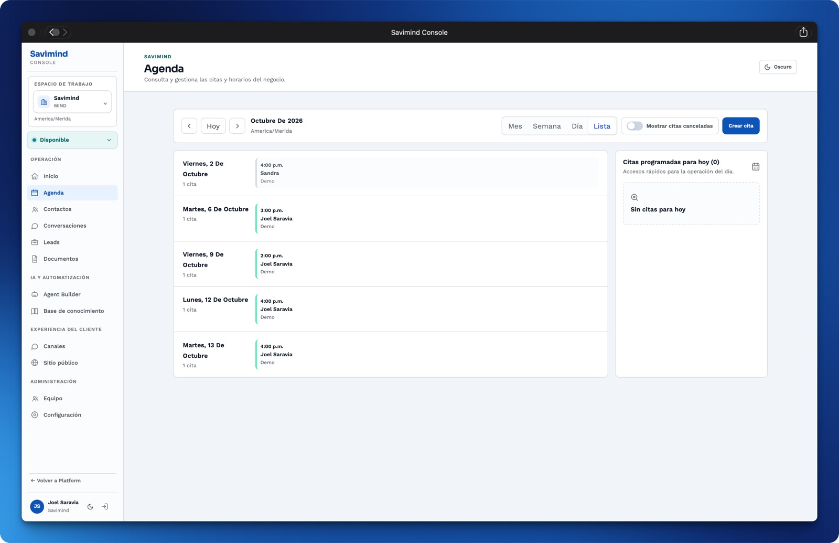Open Joel Saravia's 2:00 p.m. appointment
Screen dimensions: 839x543
click(x=427, y=264)
